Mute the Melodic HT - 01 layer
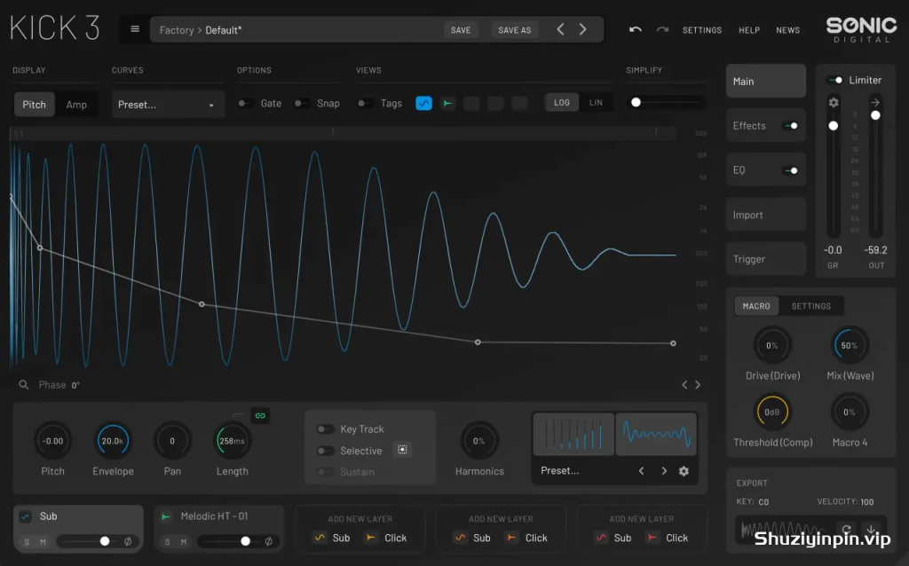The image size is (909, 566). 184,542
